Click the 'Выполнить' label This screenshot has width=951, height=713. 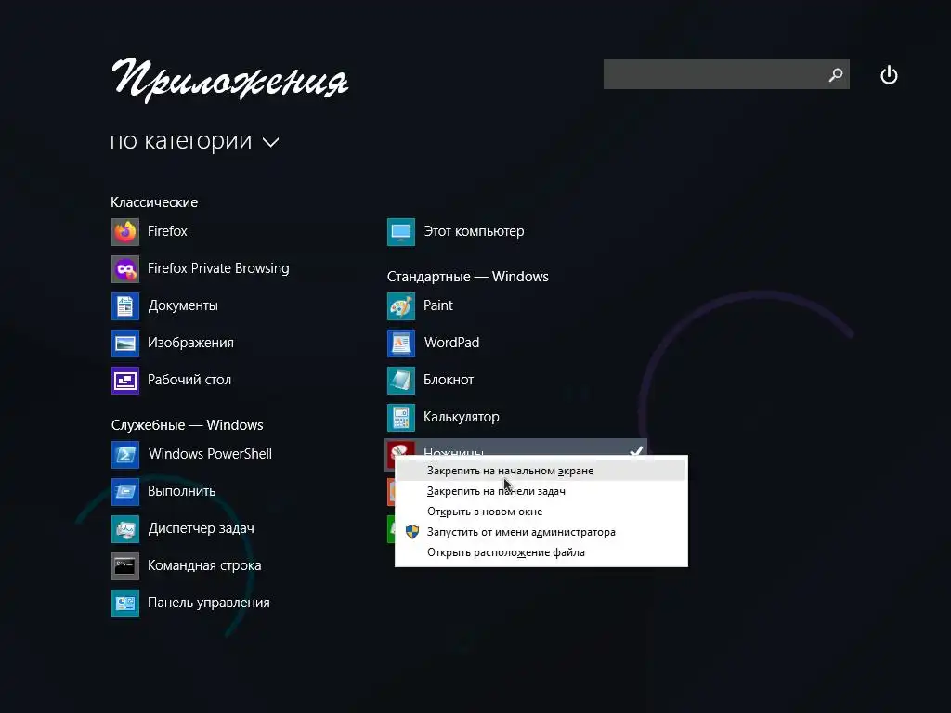181,491
